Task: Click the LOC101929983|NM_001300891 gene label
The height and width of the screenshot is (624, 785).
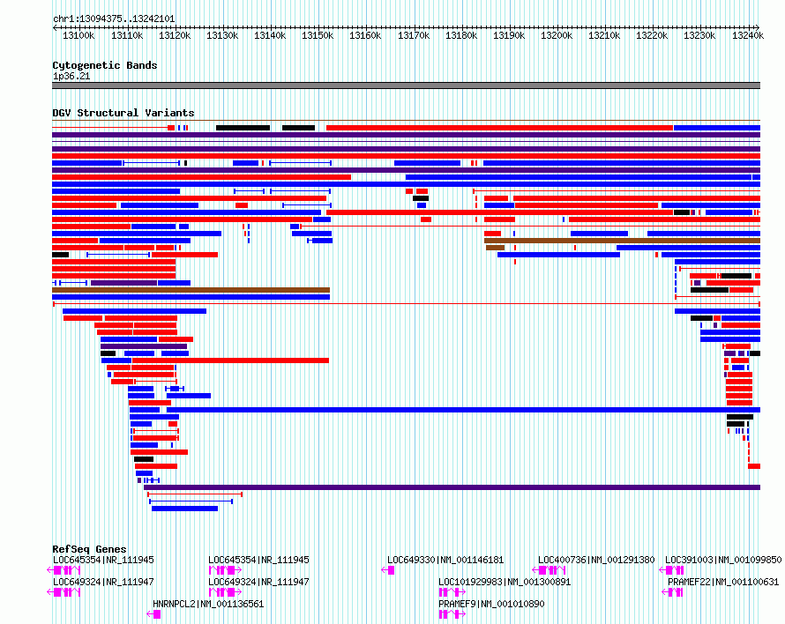Action: pos(505,582)
